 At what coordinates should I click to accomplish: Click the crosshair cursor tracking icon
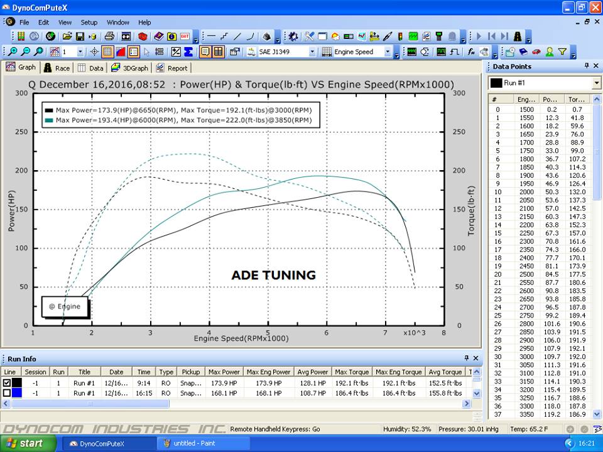(93, 51)
